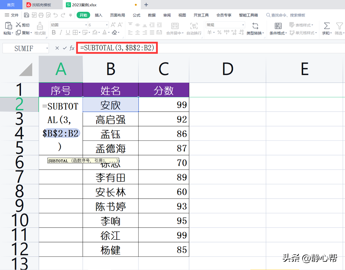
Task: Click row 7 header
Action: 19,177
